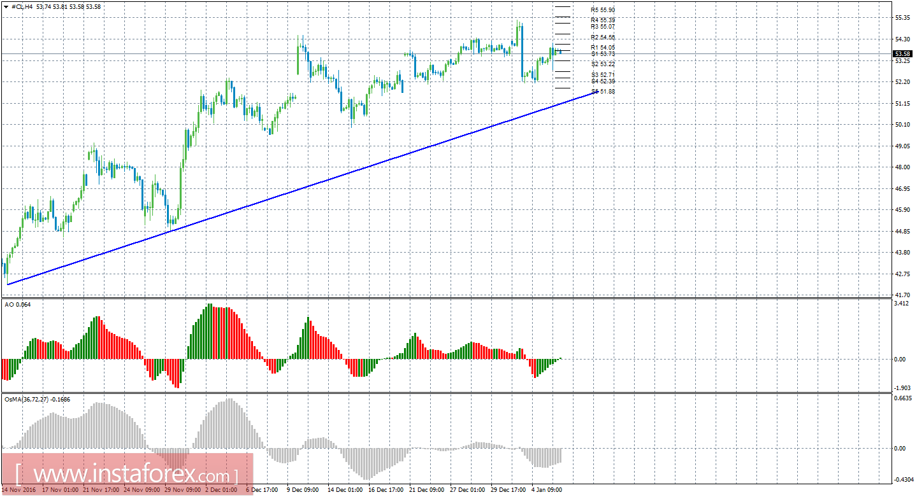Viewport: 917px width, 497px height.
Task: Click the R3 55.07 pivot label
Action: pyautogui.click(x=603, y=27)
